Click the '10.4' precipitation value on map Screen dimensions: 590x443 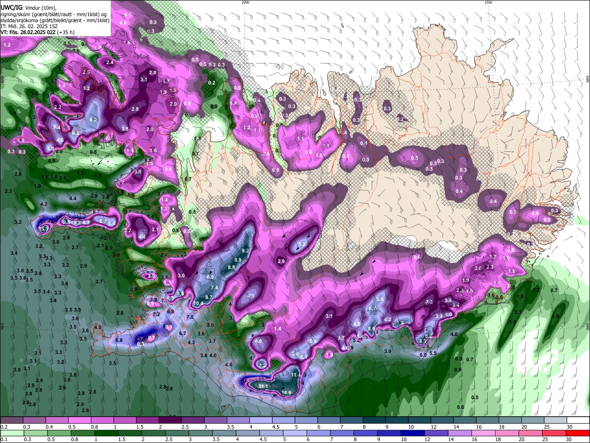point(198,303)
